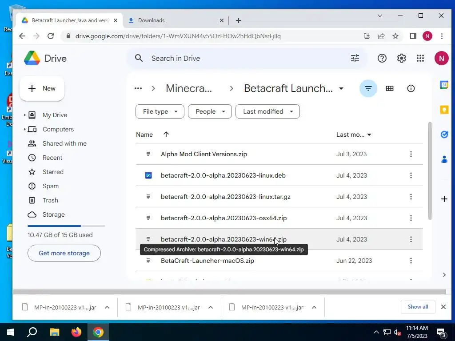Click the Drive logo
455x341 pixels.
(45, 58)
